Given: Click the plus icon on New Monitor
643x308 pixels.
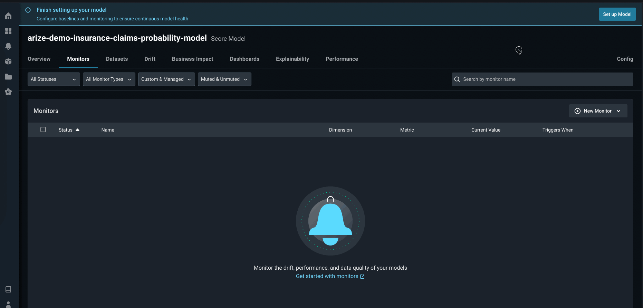Looking at the screenshot, I should point(577,111).
